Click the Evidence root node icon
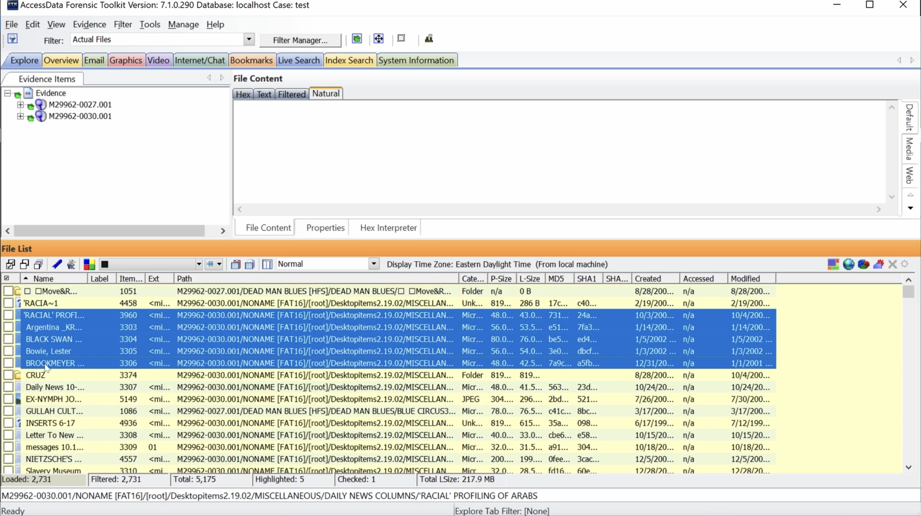The image size is (921, 516). click(x=28, y=93)
